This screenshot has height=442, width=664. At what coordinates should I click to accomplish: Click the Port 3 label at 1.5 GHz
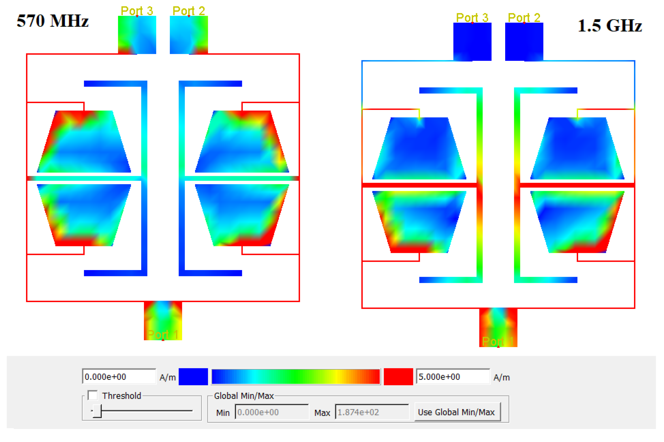472,18
